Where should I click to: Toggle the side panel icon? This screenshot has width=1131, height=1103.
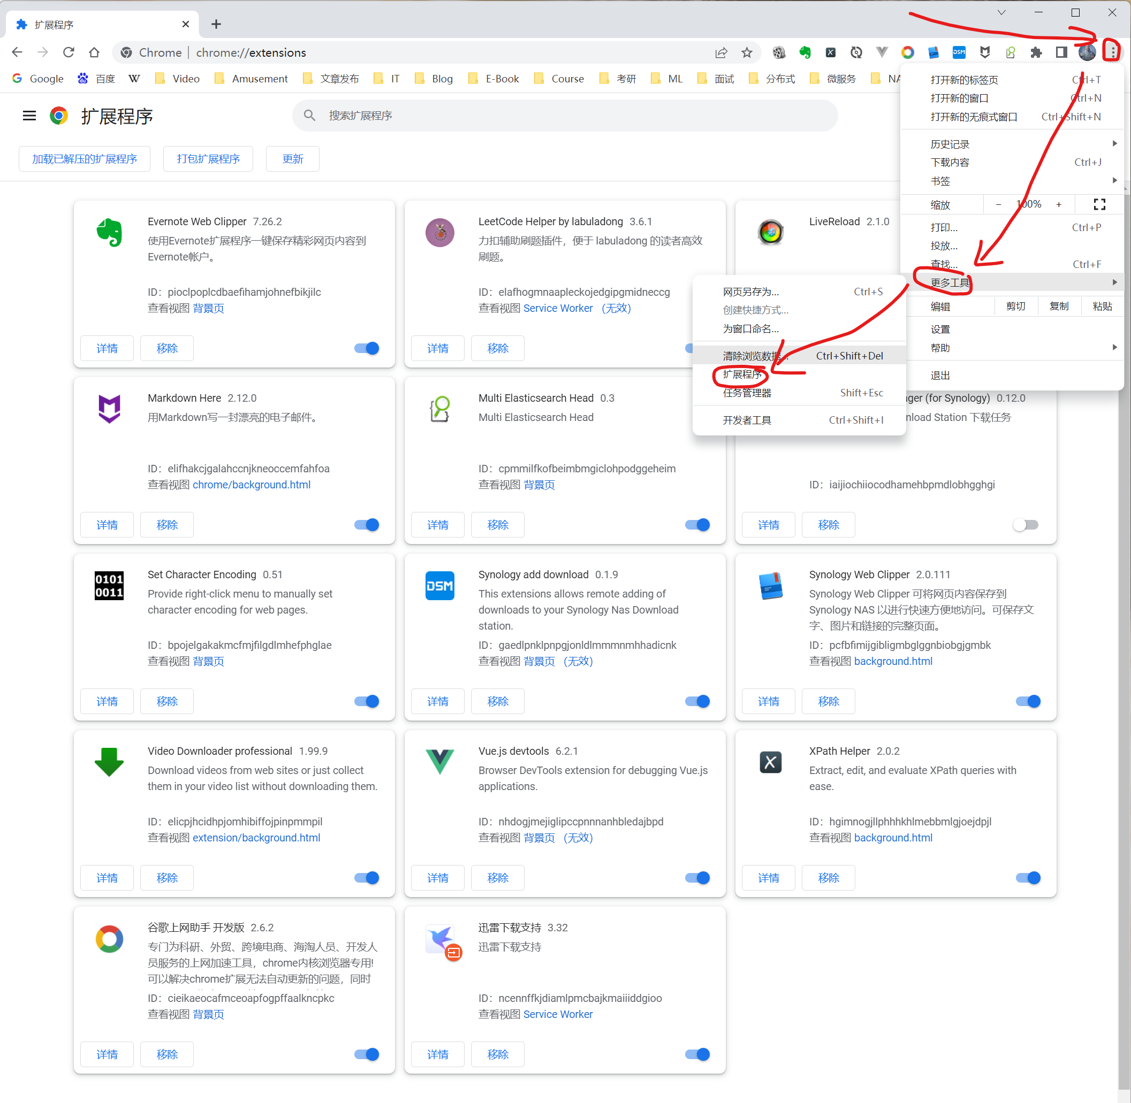[1061, 53]
